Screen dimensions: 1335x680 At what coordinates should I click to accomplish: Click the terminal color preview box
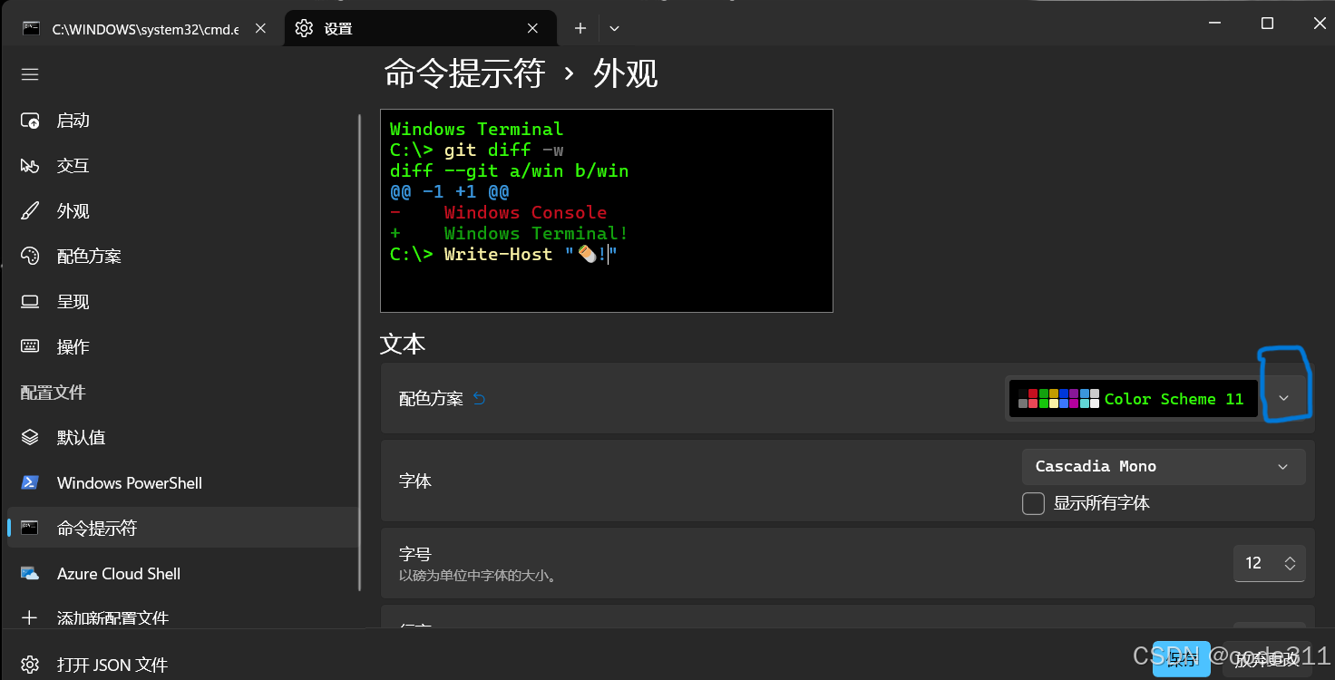(x=606, y=210)
